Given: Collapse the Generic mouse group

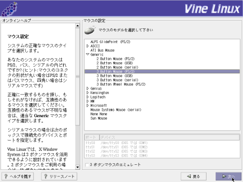Looking at the screenshot, I should (88, 55).
